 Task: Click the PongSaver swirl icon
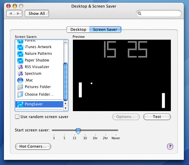20,104
